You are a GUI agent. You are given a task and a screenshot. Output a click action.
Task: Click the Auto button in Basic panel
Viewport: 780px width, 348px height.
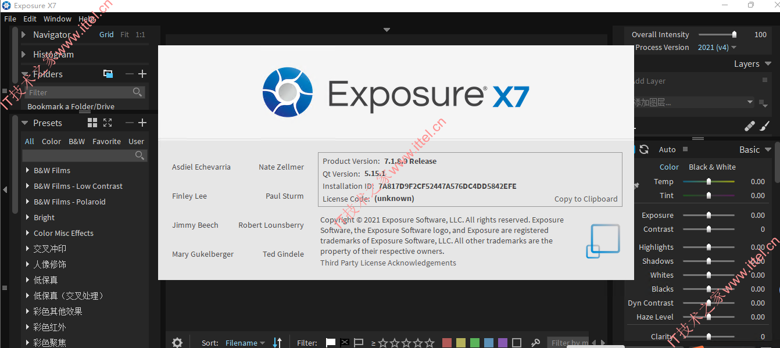click(x=667, y=150)
